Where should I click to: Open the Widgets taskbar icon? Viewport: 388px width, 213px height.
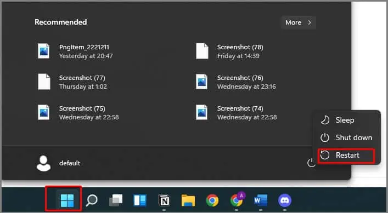140,200
